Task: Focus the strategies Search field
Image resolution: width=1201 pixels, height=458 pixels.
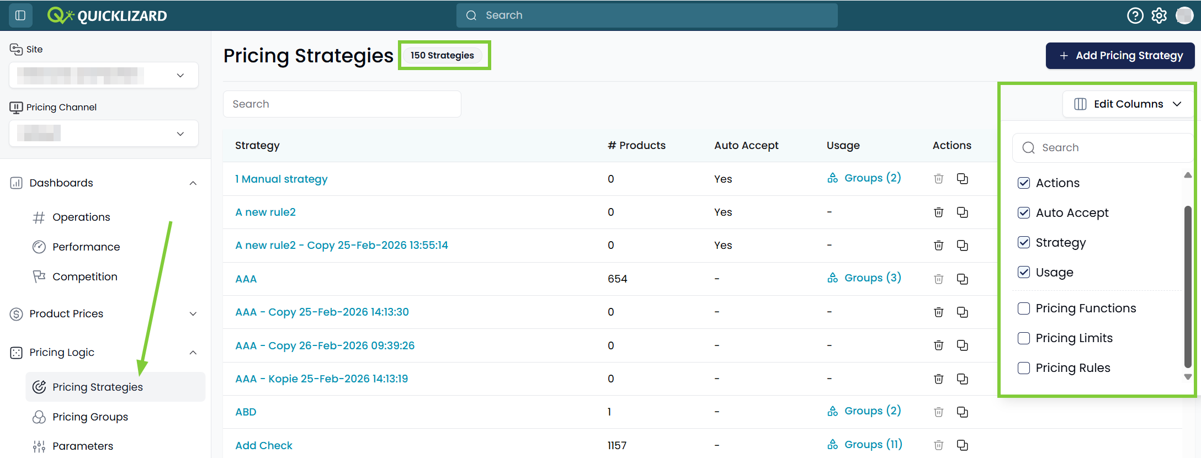Action: pos(342,104)
